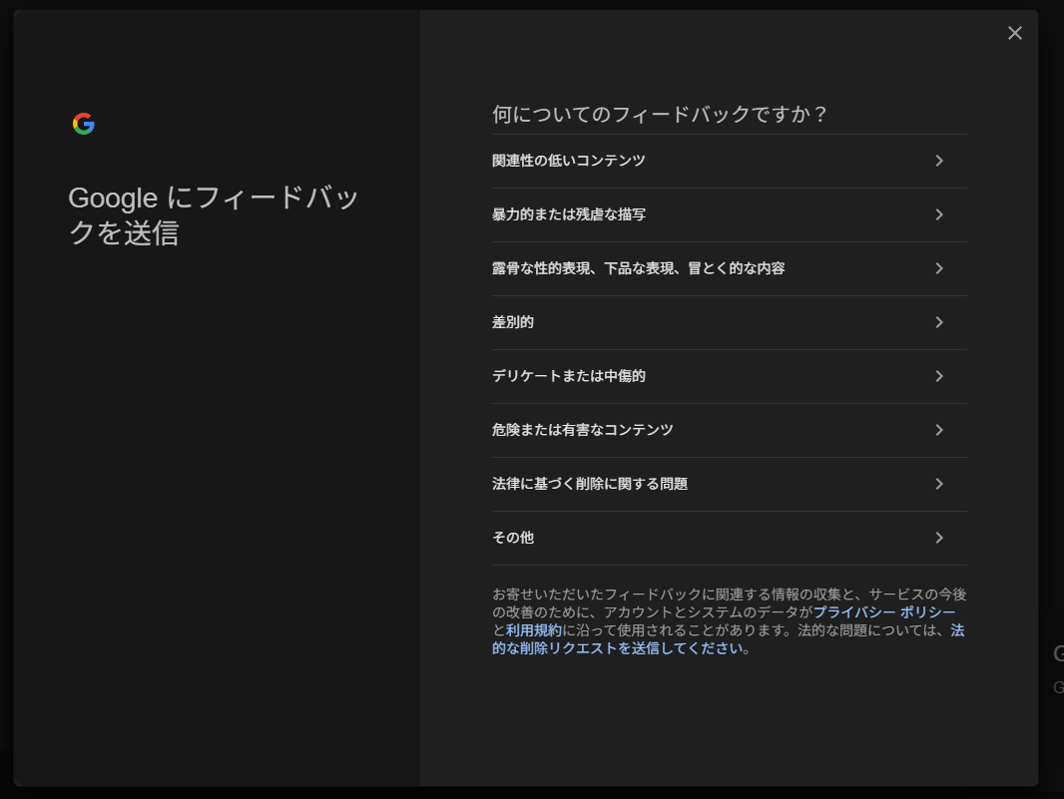This screenshot has height=799, width=1064.
Task: Open the 利用規約 link
Action: [x=533, y=630]
